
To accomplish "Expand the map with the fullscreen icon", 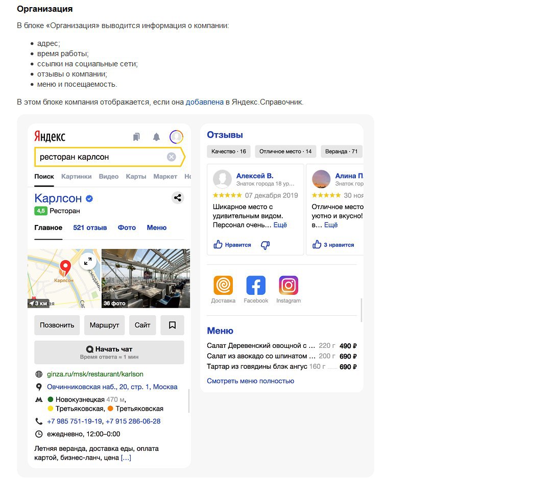I will 88,261.
